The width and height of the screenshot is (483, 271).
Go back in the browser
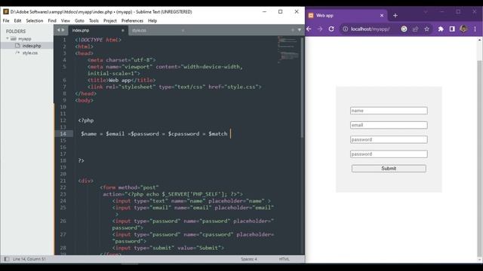coord(309,29)
